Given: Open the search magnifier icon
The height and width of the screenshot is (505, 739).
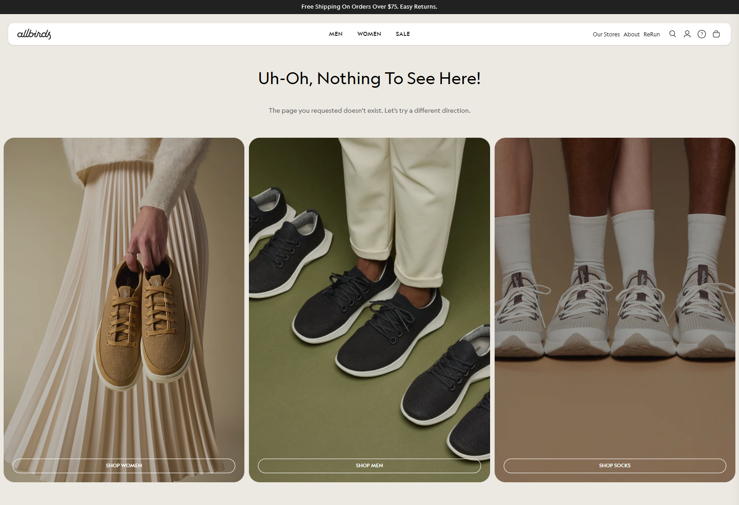Looking at the screenshot, I should pos(673,34).
